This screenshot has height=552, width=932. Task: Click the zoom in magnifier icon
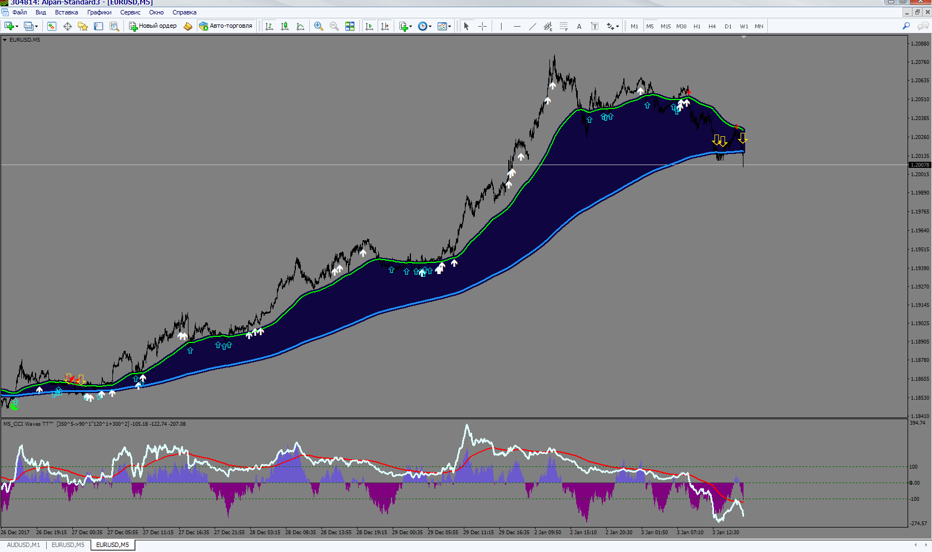click(x=319, y=26)
